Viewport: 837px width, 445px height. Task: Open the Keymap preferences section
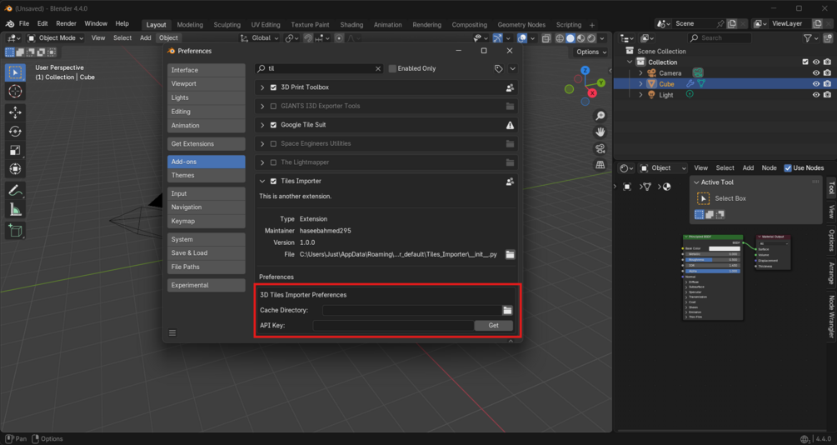(206, 221)
